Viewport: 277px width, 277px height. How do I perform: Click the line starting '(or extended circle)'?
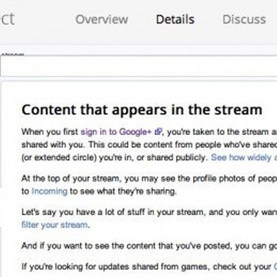pyautogui.click(x=149, y=158)
